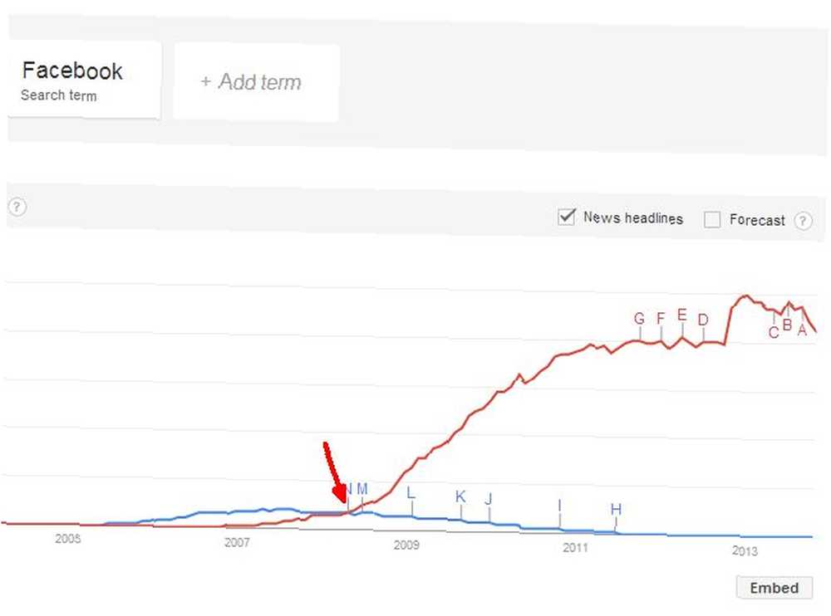Select news headline marker F
831x616 pixels.
pyautogui.click(x=661, y=318)
